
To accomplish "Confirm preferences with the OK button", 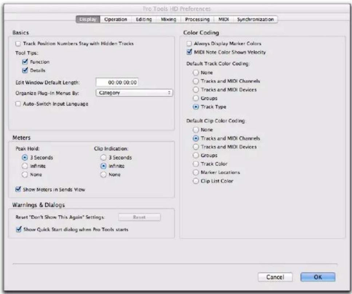I will (318, 277).
